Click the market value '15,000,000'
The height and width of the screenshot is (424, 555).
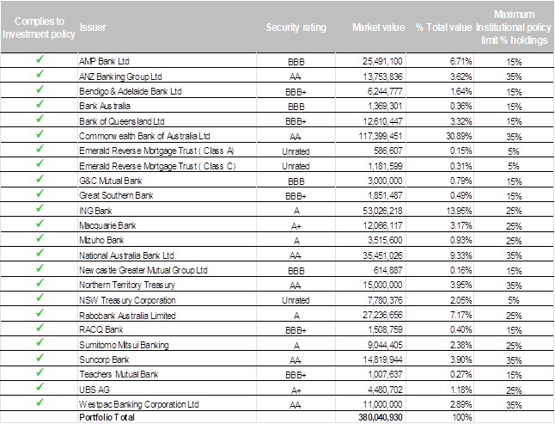[382, 286]
